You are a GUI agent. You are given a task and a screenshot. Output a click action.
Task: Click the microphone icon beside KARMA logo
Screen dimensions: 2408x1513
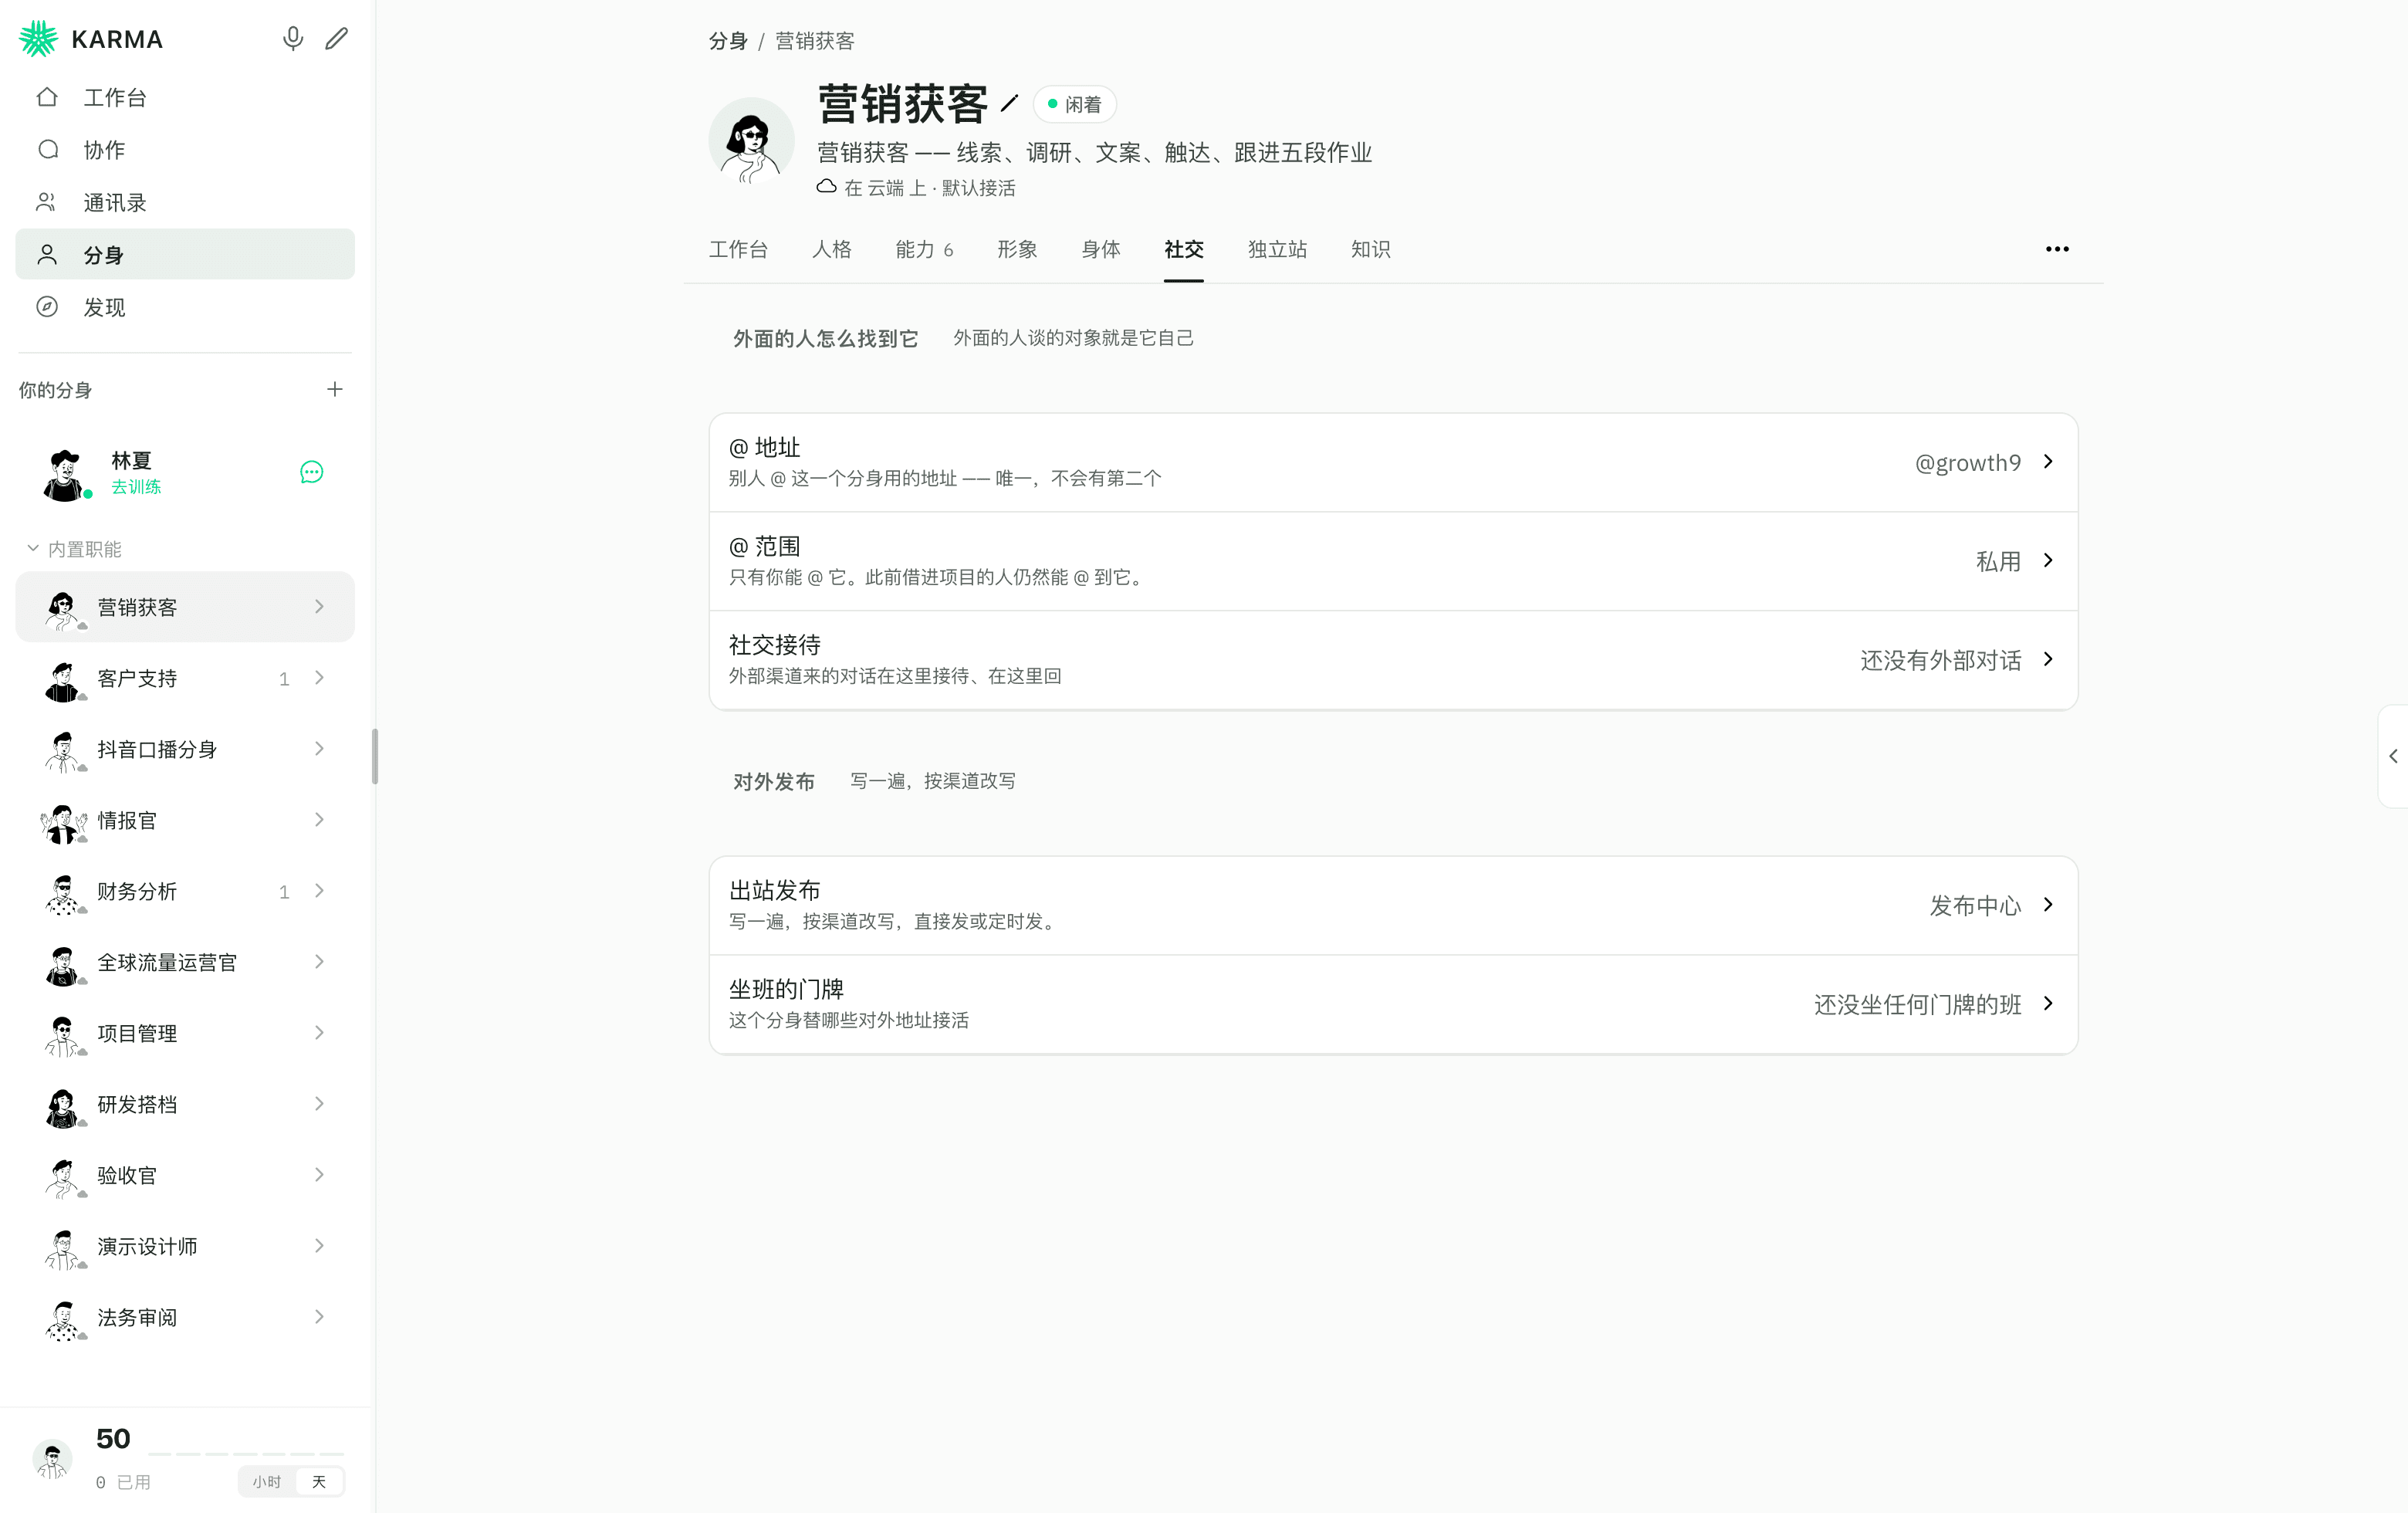click(x=292, y=39)
